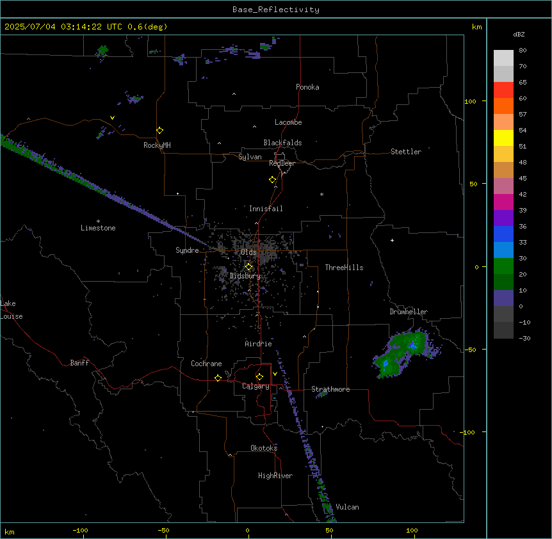Viewport: 552px width, 539px height.
Task: Click the ThreeHills label
Action: coord(344,268)
